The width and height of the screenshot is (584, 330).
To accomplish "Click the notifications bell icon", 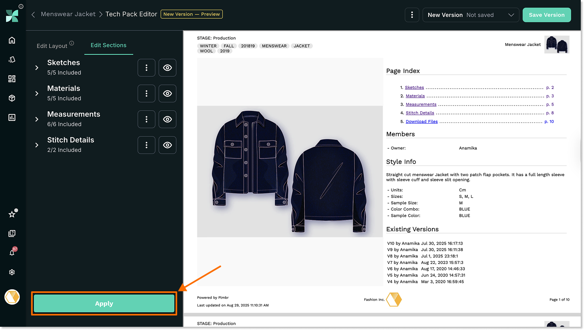I will 12,253.
